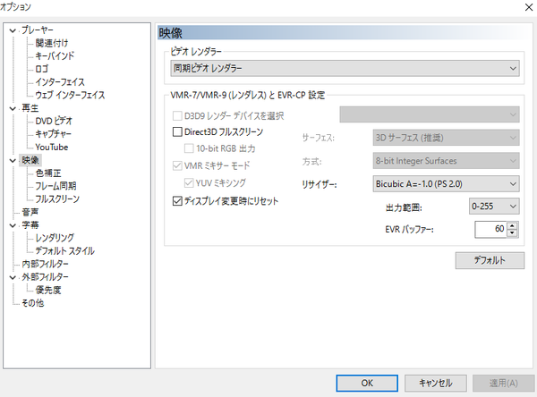Confirm with the OK button
The width and height of the screenshot is (537, 397).
click(x=367, y=383)
